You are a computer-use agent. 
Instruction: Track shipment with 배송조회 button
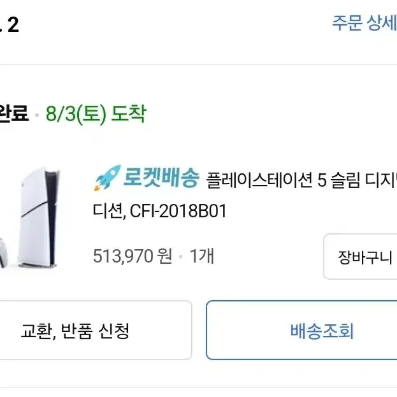tap(301, 331)
